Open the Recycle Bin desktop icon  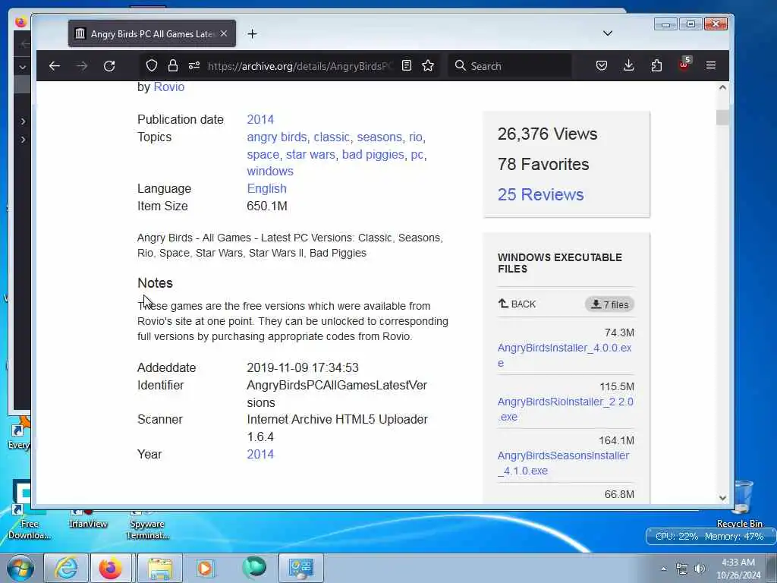(741, 504)
